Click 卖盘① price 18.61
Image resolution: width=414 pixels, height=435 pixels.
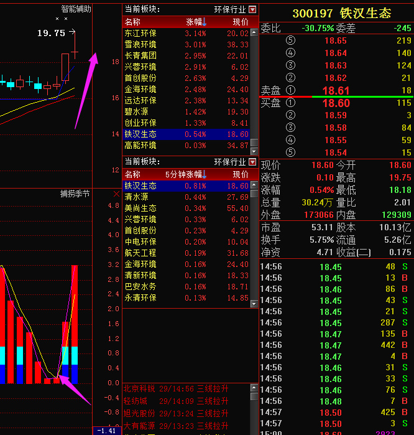(336, 91)
